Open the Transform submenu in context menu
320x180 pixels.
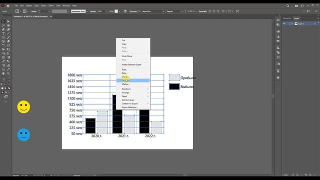(x=133, y=89)
